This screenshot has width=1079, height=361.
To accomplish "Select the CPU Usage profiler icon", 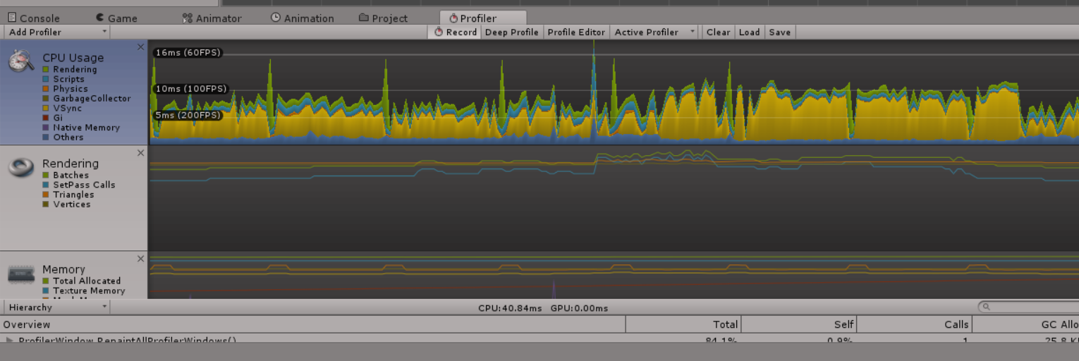I will tap(21, 61).
